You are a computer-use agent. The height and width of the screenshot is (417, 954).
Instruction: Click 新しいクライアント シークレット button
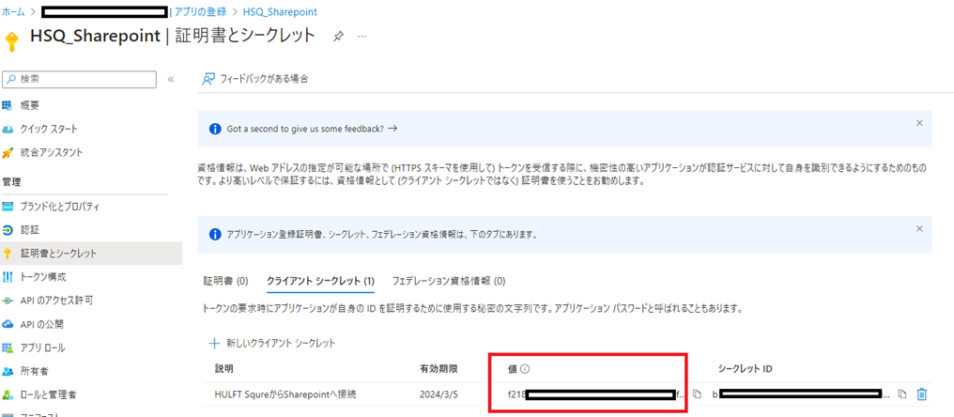[x=272, y=344]
